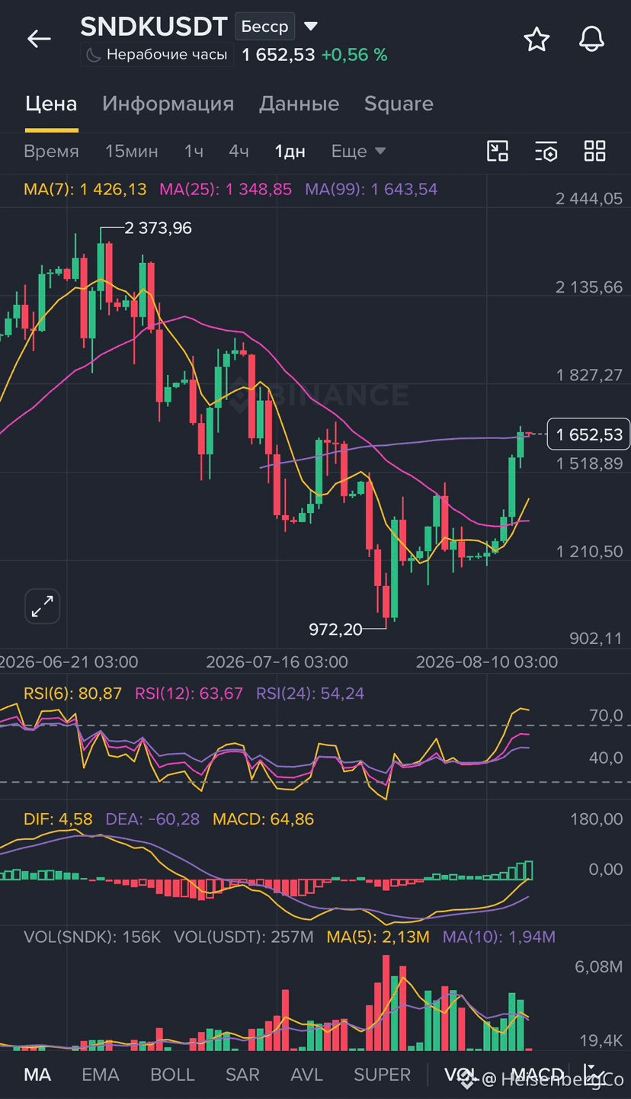Enable the SUPER overlay indicator
The width and height of the screenshot is (631, 1099).
coord(382,1075)
